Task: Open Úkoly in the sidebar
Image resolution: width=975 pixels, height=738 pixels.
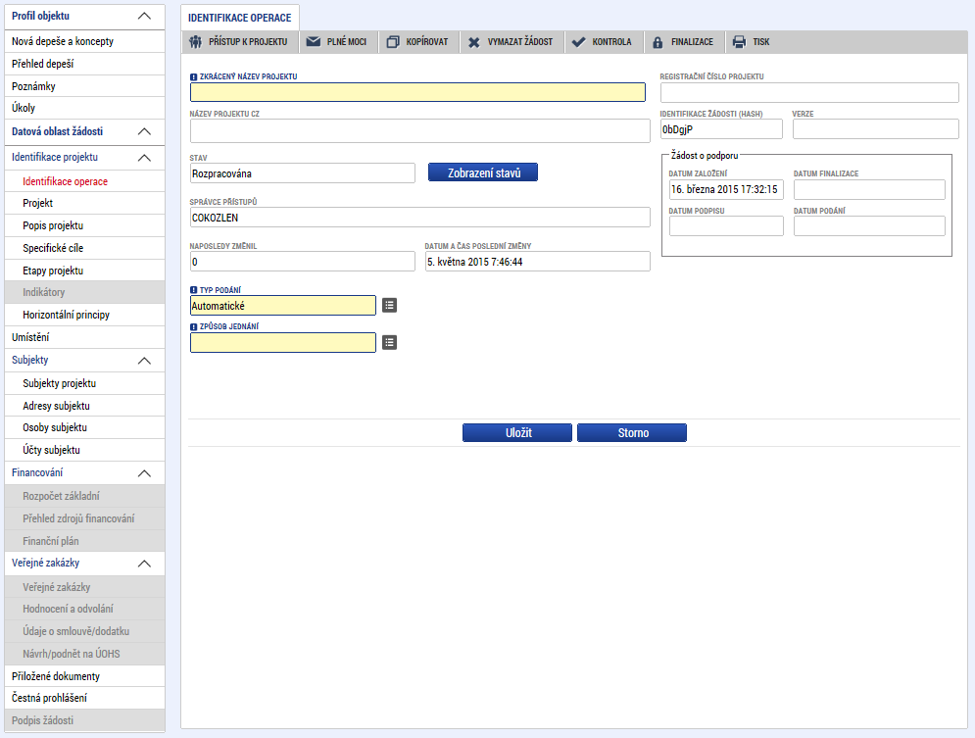Action: click(84, 108)
